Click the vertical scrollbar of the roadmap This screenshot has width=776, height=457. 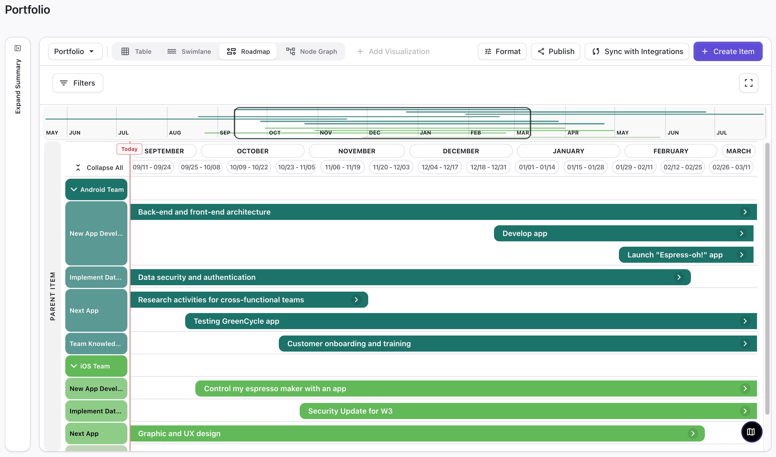tap(767, 279)
